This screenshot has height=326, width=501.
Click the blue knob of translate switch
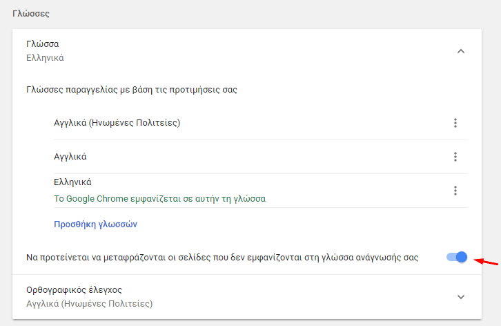tap(462, 257)
